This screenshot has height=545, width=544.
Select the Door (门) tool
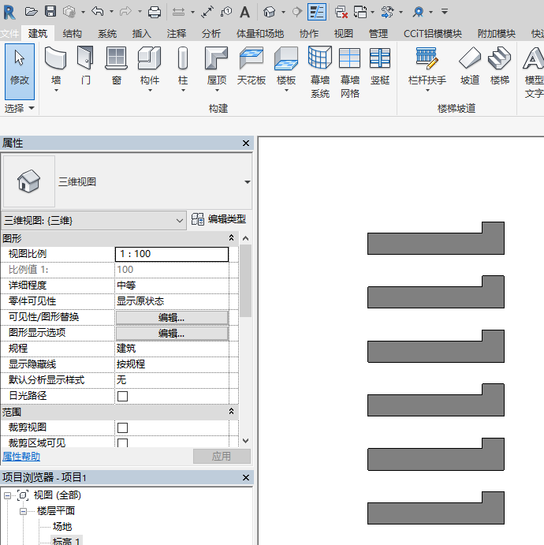(x=85, y=66)
